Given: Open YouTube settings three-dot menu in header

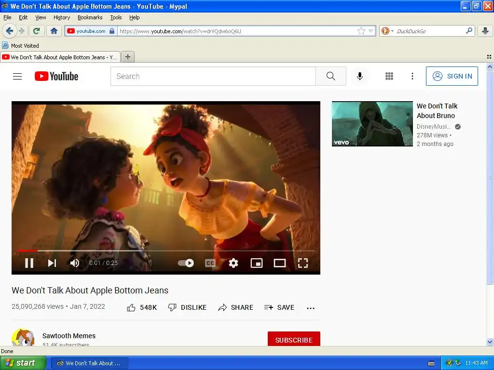Looking at the screenshot, I should 412,76.
